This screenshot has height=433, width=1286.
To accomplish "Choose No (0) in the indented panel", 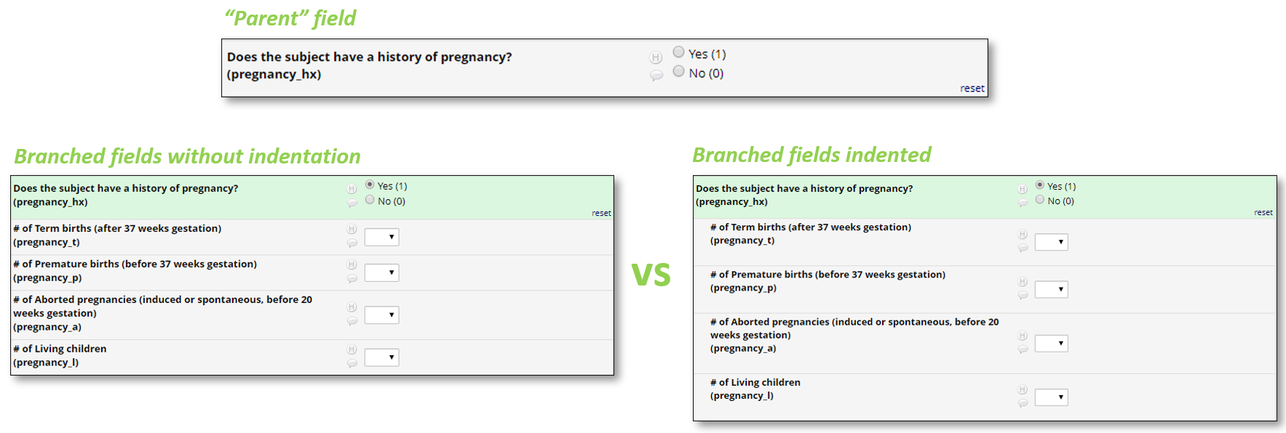I will (1040, 200).
